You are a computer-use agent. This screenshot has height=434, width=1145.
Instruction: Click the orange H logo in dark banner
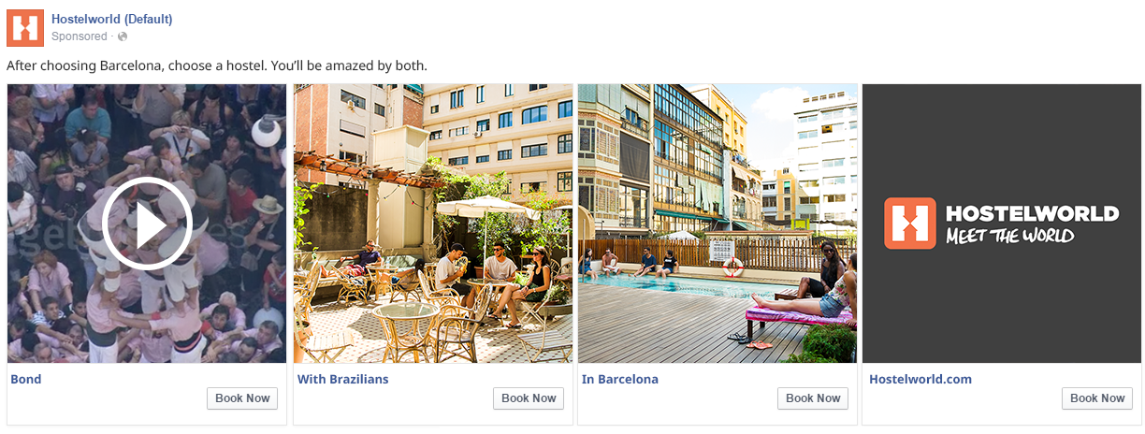tap(910, 224)
